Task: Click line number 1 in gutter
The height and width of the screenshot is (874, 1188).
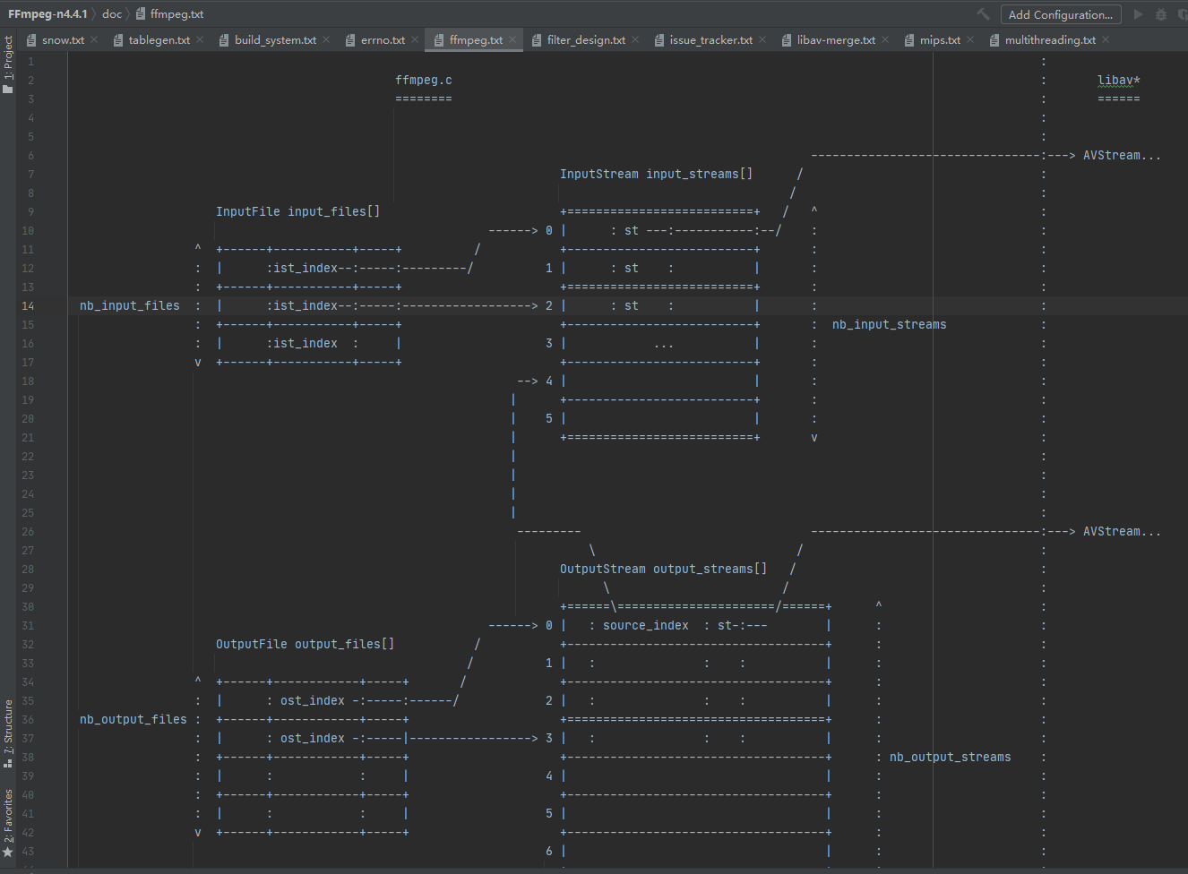Action: click(30, 62)
